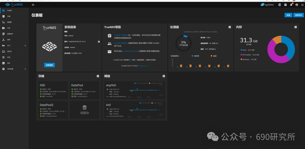Image resolution: width=305 pixels, height=149 pixels.
Task: Open 虚拟化 in the sidebar
Action: pyautogui.click(x=14, y=51)
